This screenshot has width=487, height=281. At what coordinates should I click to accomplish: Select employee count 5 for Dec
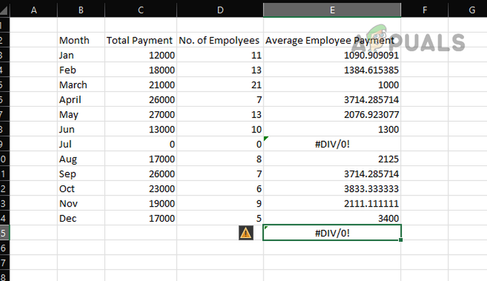coord(220,219)
